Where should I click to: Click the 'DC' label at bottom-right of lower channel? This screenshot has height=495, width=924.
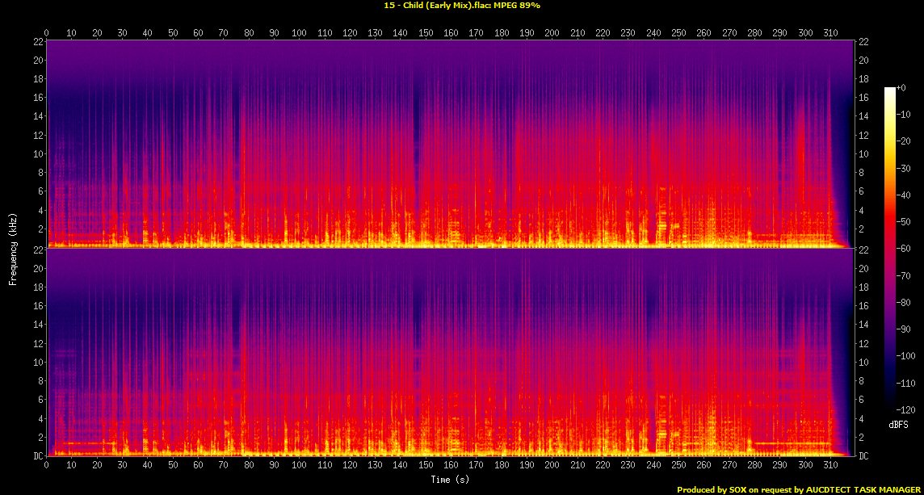(x=863, y=455)
